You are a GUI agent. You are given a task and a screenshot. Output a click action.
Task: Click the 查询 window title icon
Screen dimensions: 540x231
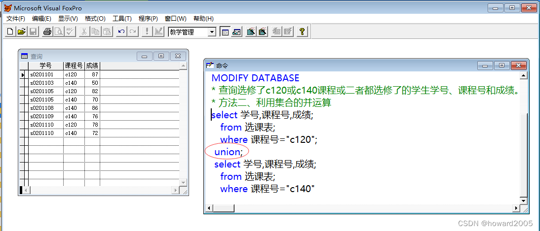click(x=24, y=56)
